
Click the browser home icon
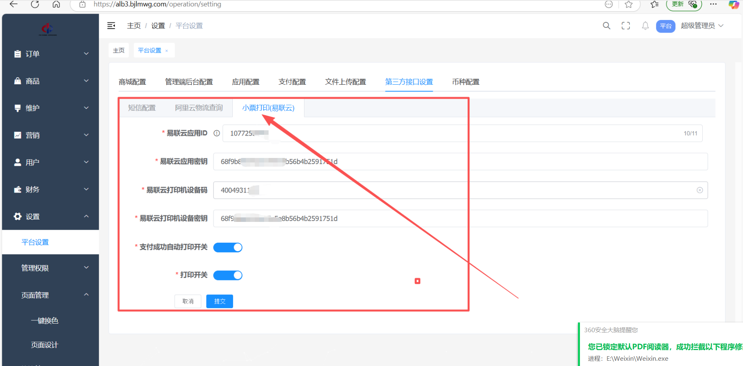click(56, 4)
